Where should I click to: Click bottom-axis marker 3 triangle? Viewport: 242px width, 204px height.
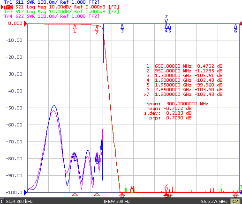pos(122,195)
